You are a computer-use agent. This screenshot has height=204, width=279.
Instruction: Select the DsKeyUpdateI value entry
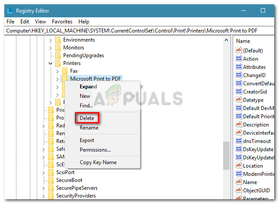tap(258, 157)
